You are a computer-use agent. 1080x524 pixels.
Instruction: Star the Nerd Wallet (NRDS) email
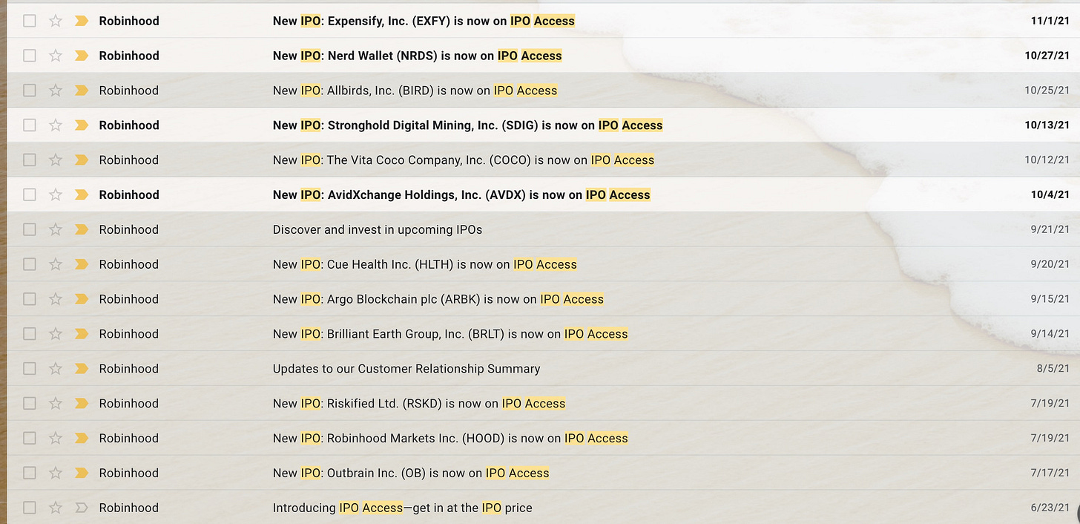click(56, 56)
